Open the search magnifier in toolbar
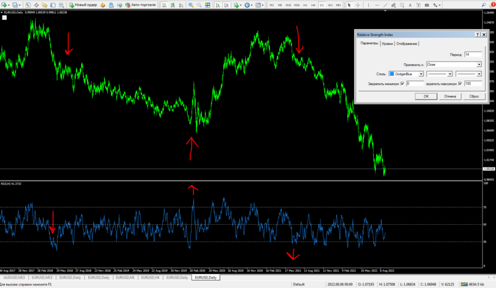This screenshot has width=496, height=288. [484, 5]
